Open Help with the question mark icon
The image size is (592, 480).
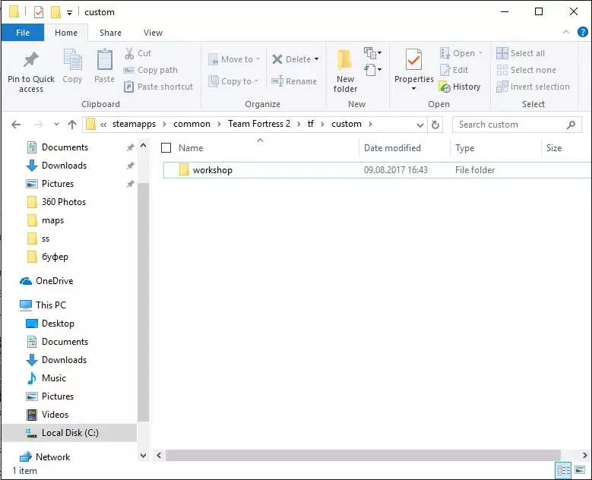[x=583, y=32]
